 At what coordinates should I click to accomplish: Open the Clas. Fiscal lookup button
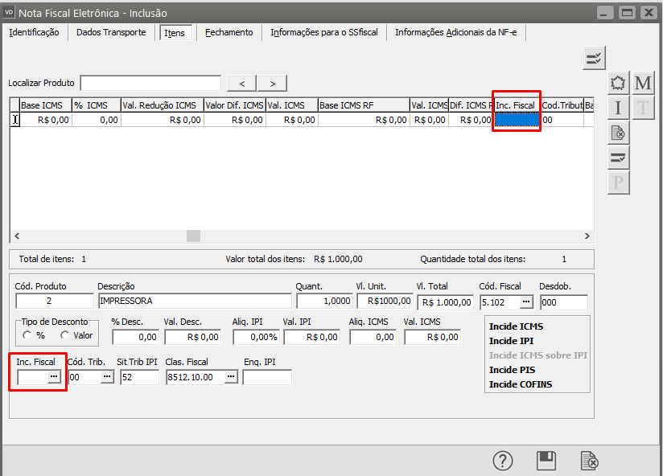[x=230, y=377]
